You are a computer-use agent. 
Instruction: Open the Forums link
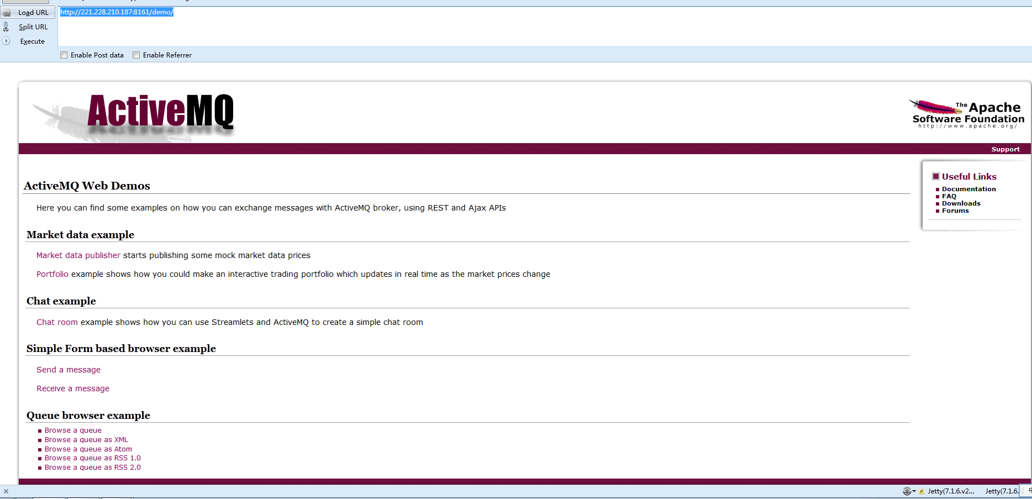click(x=955, y=211)
